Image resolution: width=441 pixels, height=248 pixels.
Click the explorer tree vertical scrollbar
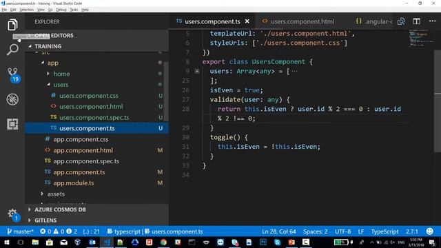[x=166, y=92]
